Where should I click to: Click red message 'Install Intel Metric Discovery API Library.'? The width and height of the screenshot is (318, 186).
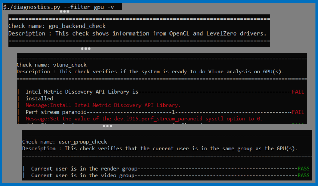click(103, 105)
